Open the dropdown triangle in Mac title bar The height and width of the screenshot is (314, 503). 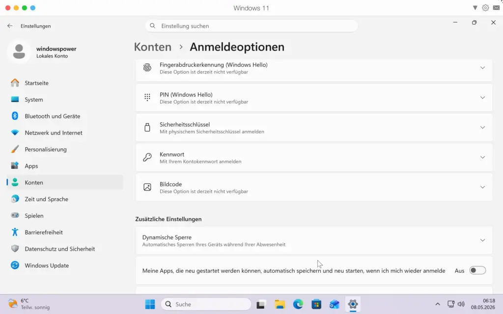(475, 8)
